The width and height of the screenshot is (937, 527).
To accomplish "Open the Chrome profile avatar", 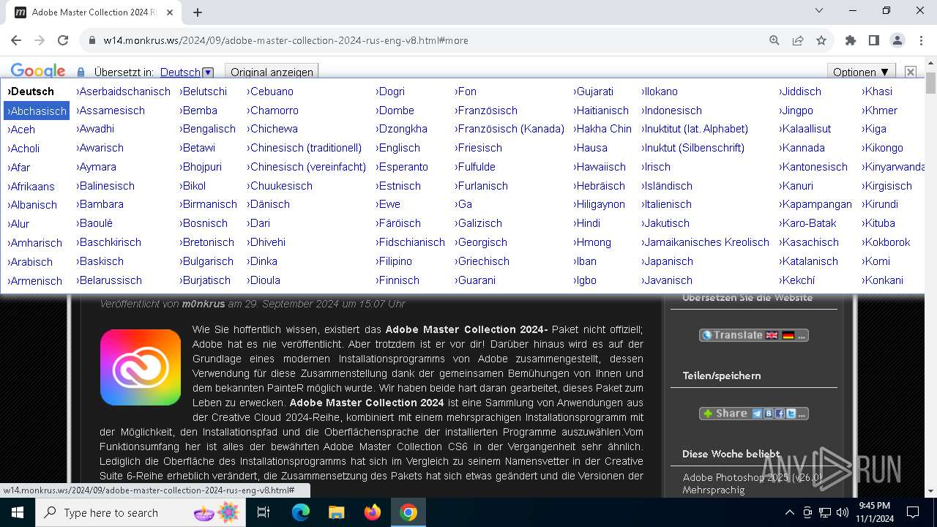I will 897,40.
